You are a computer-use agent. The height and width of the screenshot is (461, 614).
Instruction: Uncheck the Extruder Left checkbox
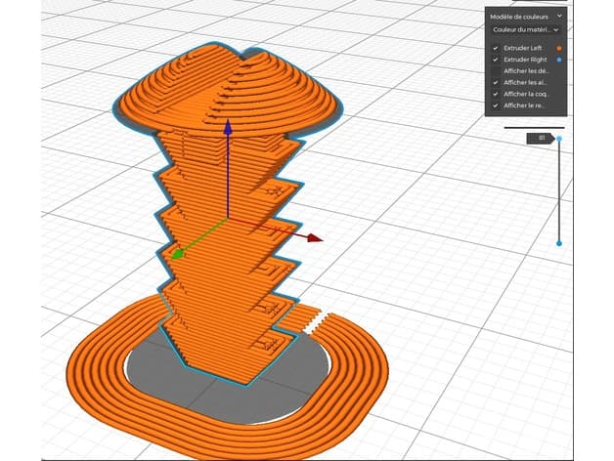[496, 48]
